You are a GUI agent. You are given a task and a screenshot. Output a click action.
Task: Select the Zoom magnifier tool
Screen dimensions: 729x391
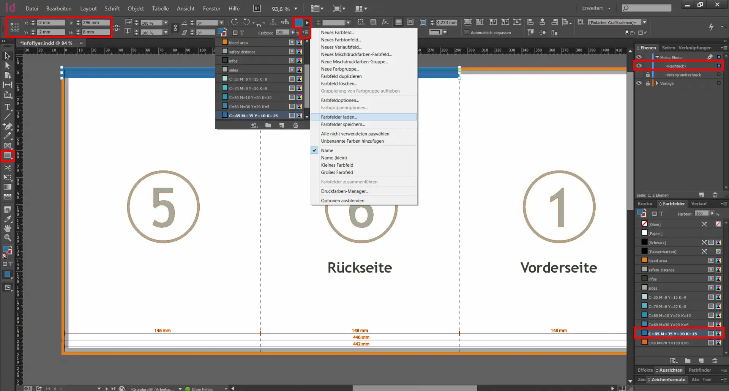click(7, 238)
